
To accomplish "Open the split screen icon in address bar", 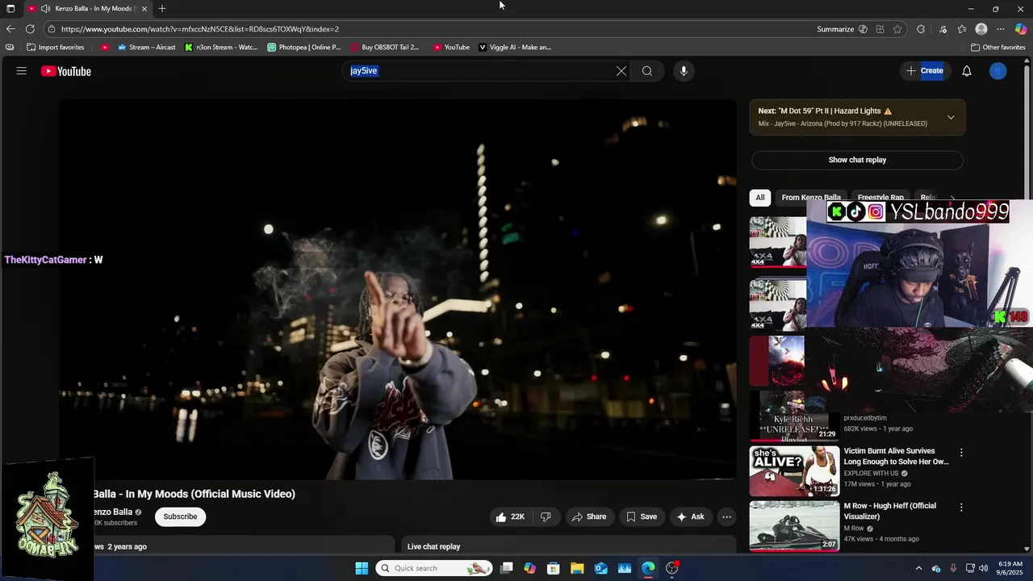I will tap(880, 29).
